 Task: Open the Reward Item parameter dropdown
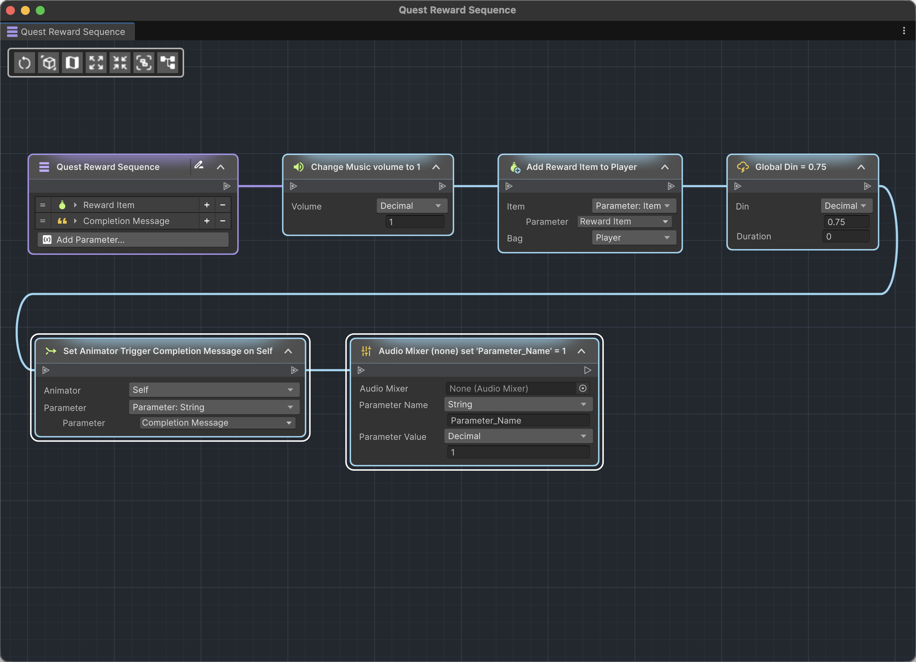click(625, 221)
